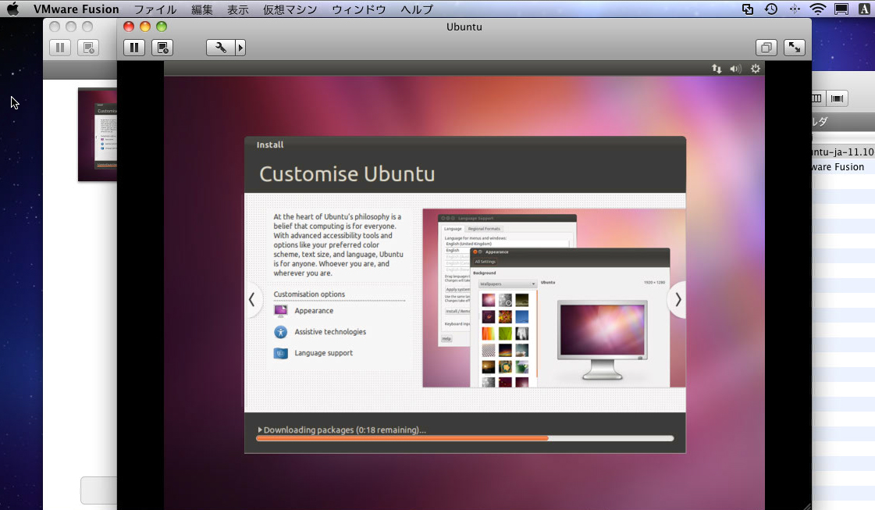Enter full screen mode for Ubuntu VM
The height and width of the screenshot is (510, 875).
pyautogui.click(x=794, y=48)
